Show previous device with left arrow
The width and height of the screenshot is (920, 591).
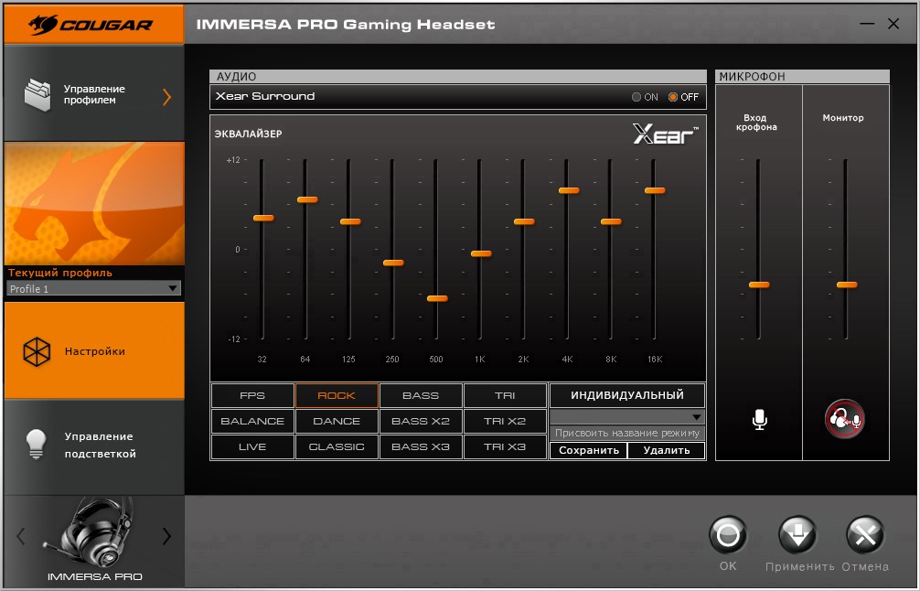[21, 536]
